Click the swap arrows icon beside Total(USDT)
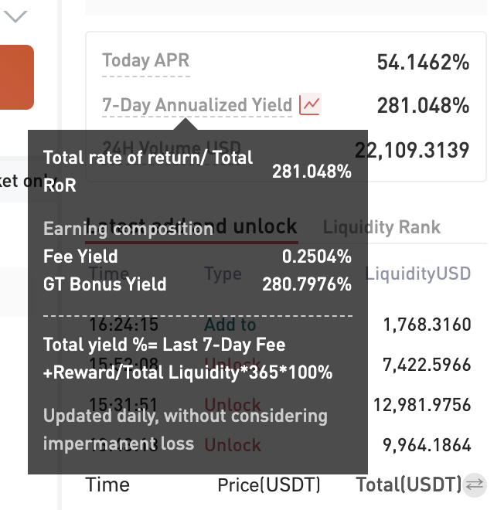 (475, 484)
